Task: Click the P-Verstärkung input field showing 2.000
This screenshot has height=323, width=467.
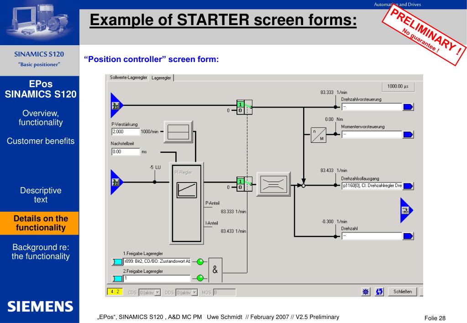Action: coord(126,131)
